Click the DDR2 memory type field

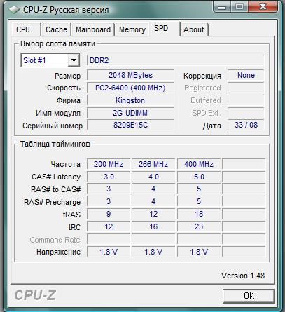click(175, 60)
